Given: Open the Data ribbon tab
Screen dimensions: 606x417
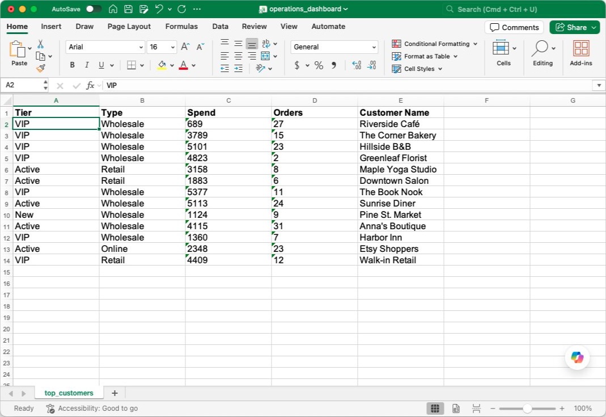Looking at the screenshot, I should pos(221,26).
